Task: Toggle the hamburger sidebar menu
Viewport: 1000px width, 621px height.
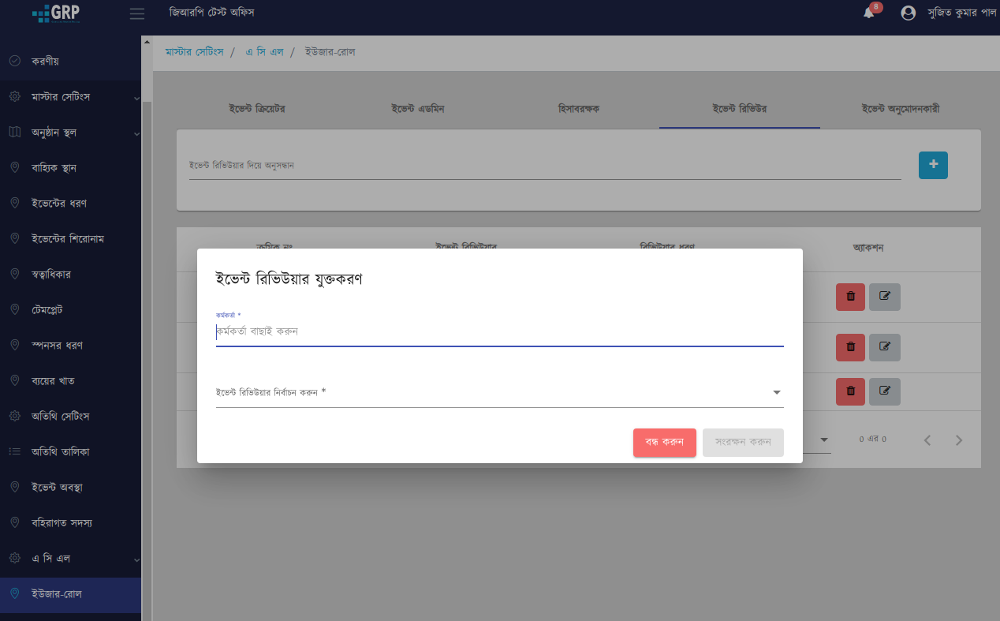Action: [137, 13]
